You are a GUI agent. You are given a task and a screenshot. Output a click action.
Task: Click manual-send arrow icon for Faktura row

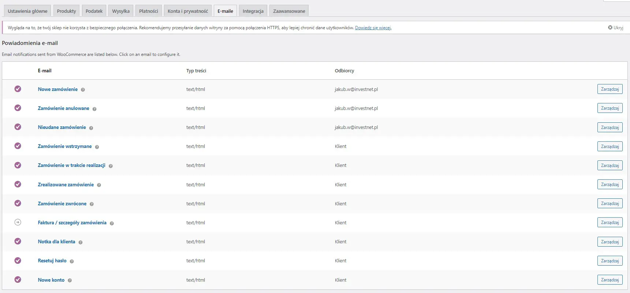pos(18,222)
